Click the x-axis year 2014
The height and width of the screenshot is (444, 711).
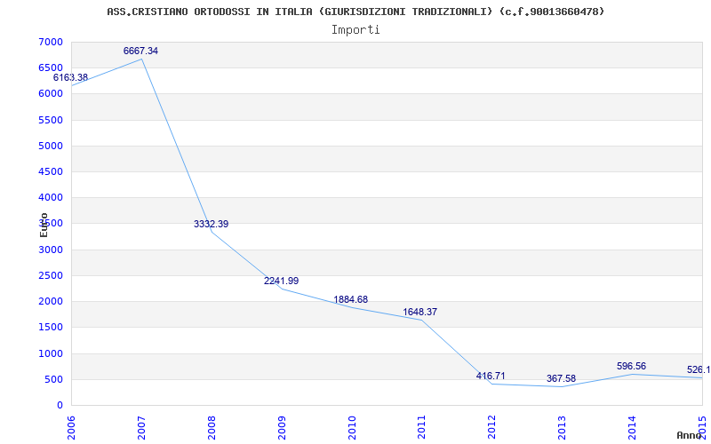(x=632, y=427)
